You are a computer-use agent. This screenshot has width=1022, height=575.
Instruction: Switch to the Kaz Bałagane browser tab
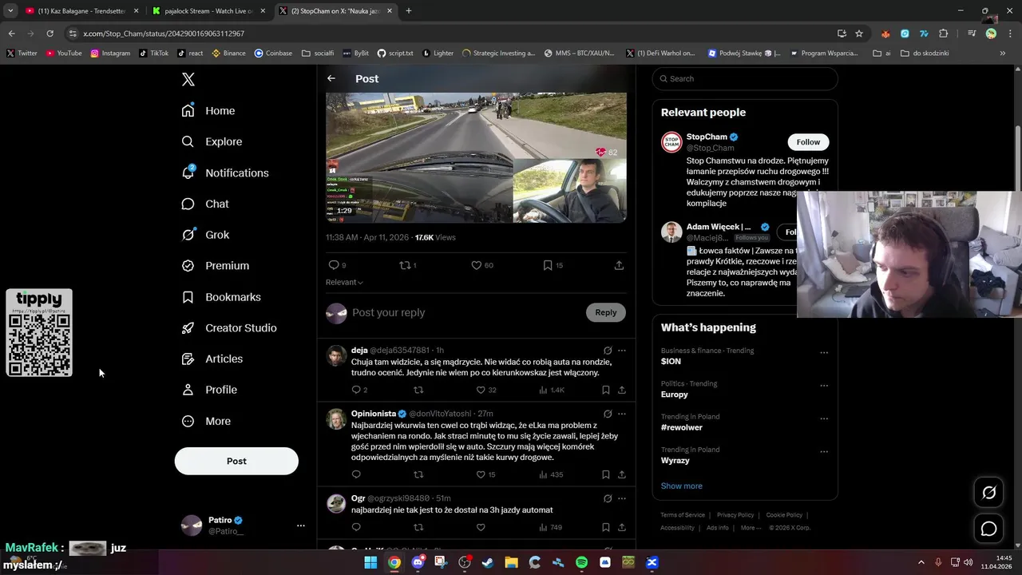[81, 11]
